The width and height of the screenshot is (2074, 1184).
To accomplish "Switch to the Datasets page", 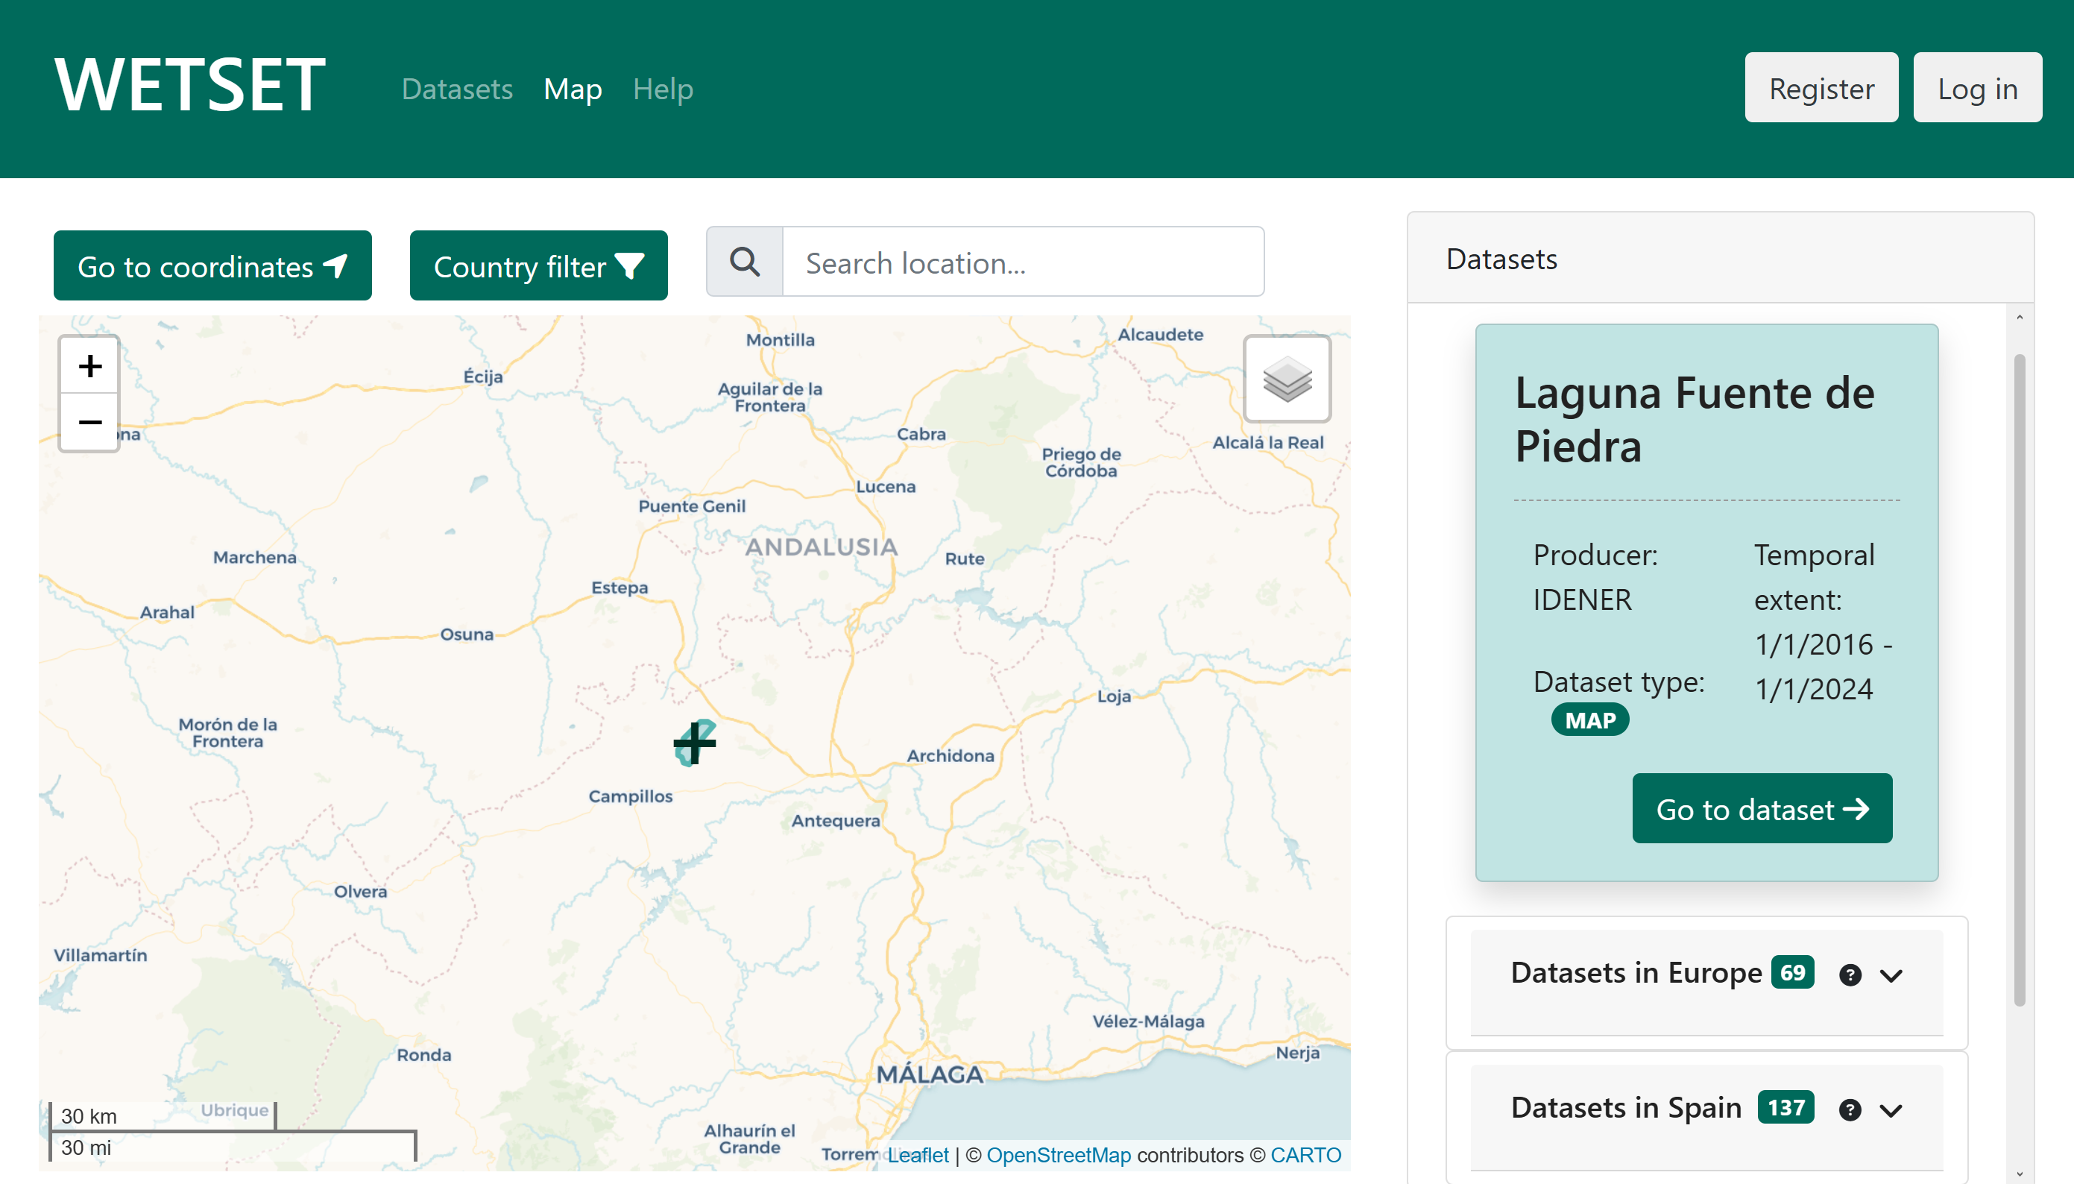I will pyautogui.click(x=457, y=89).
